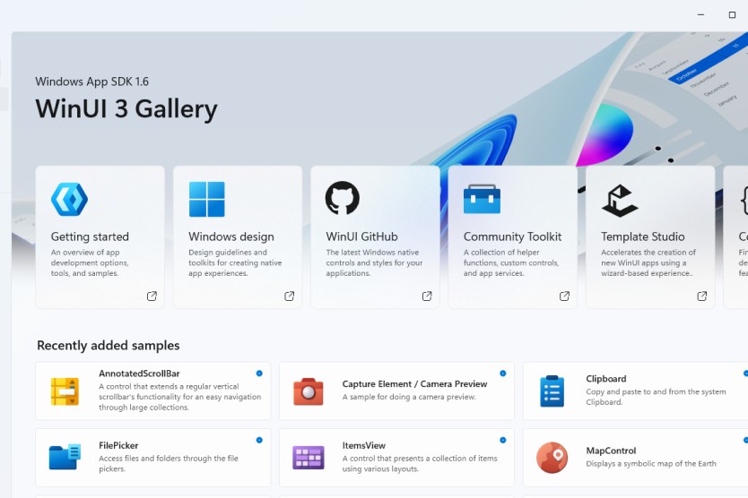
Task: Click the Getting started blue hexagon icon
Action: (69, 199)
